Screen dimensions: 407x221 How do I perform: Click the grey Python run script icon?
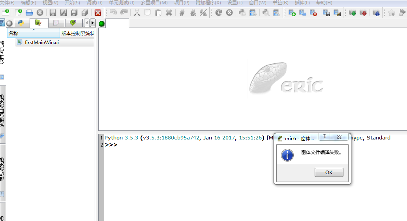tap(242, 13)
